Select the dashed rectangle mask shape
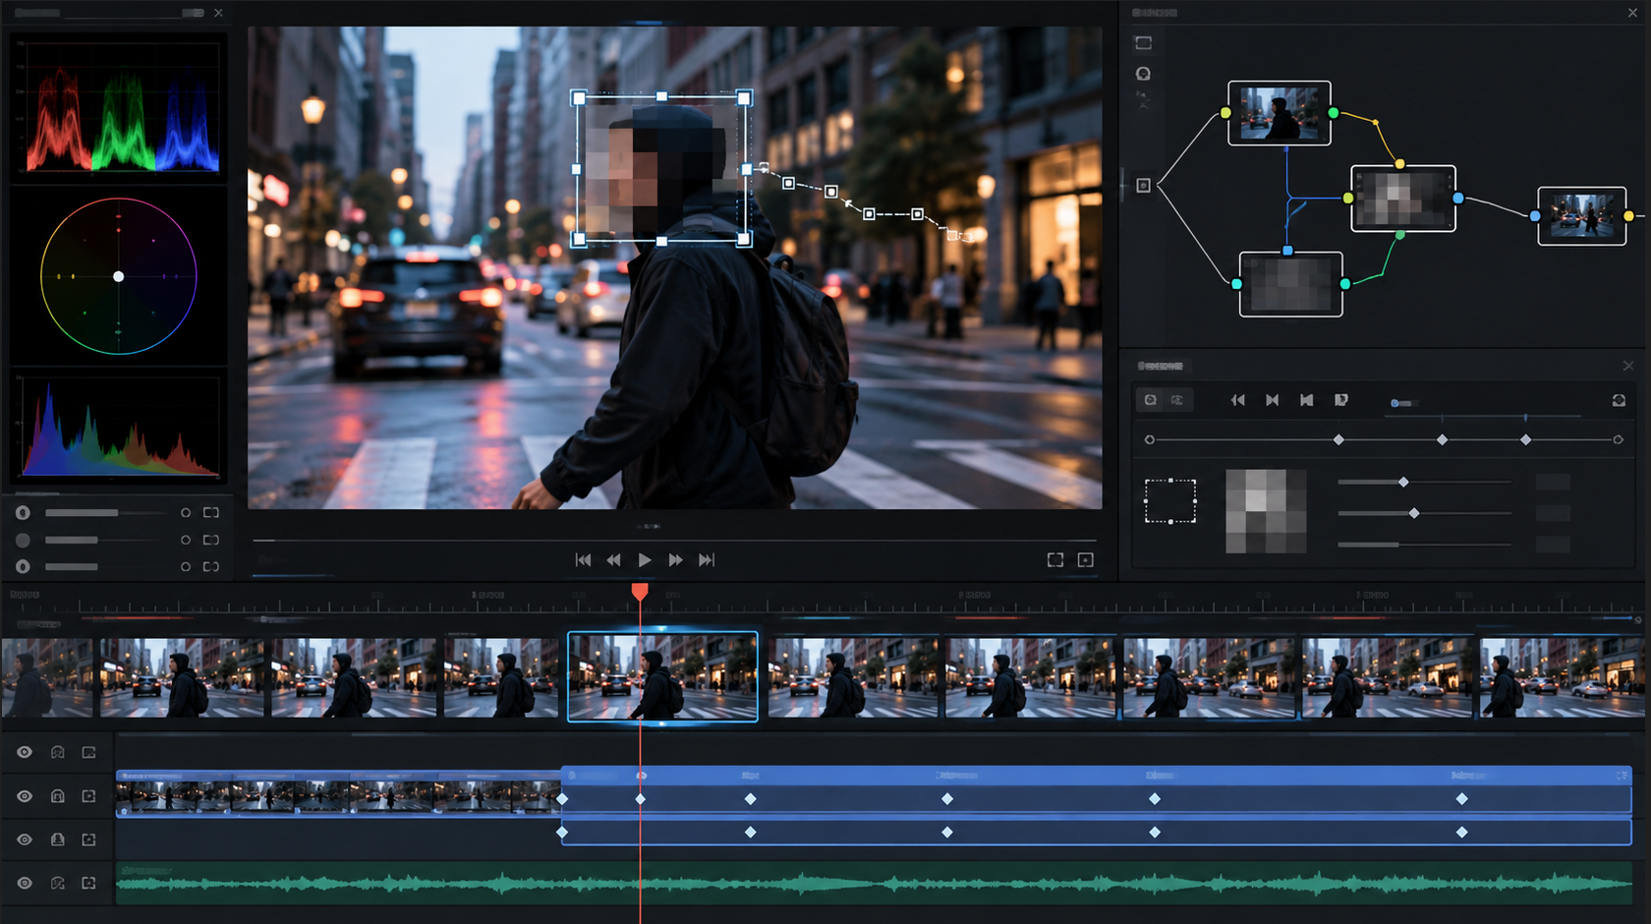 point(1170,501)
